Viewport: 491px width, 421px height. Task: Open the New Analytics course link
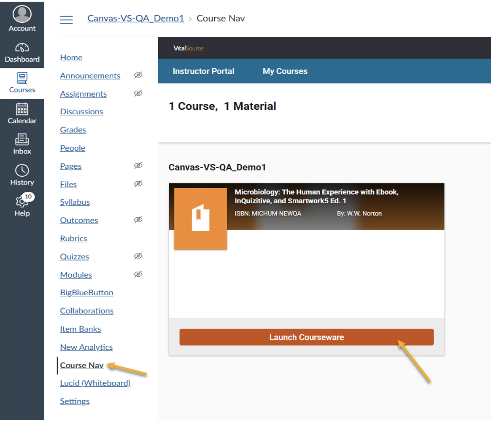(x=86, y=347)
